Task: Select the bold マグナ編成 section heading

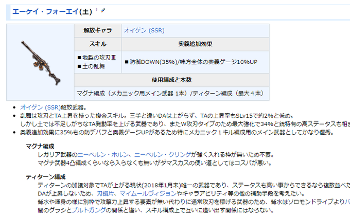Action: pos(40,147)
